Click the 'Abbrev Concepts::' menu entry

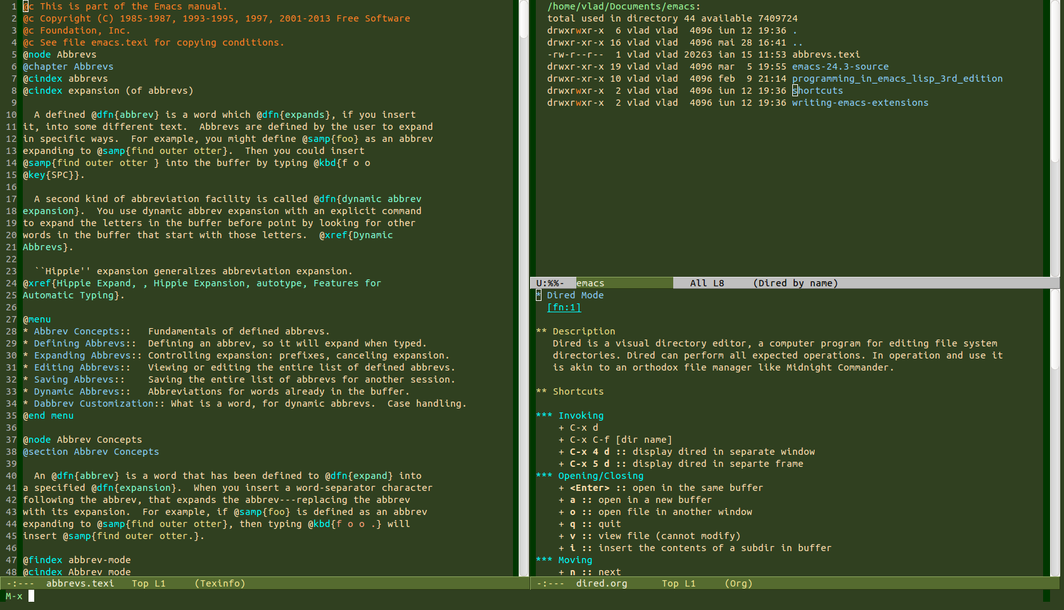tap(82, 331)
